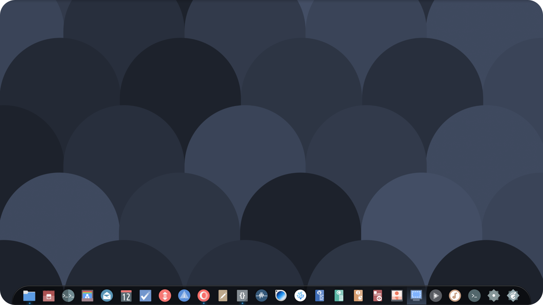Open the Files folder icon in dock
The image size is (543, 305).
(29, 296)
